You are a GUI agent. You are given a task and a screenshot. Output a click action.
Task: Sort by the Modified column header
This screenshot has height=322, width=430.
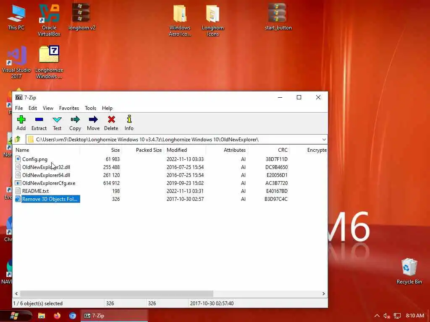[185, 150]
